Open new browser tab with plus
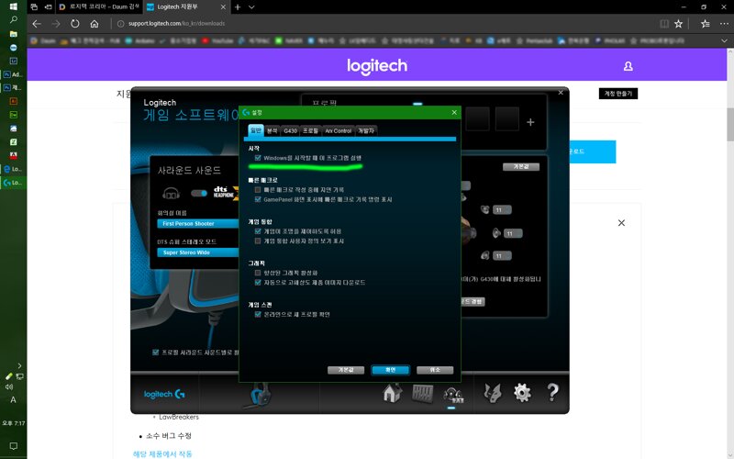 (x=238, y=7)
